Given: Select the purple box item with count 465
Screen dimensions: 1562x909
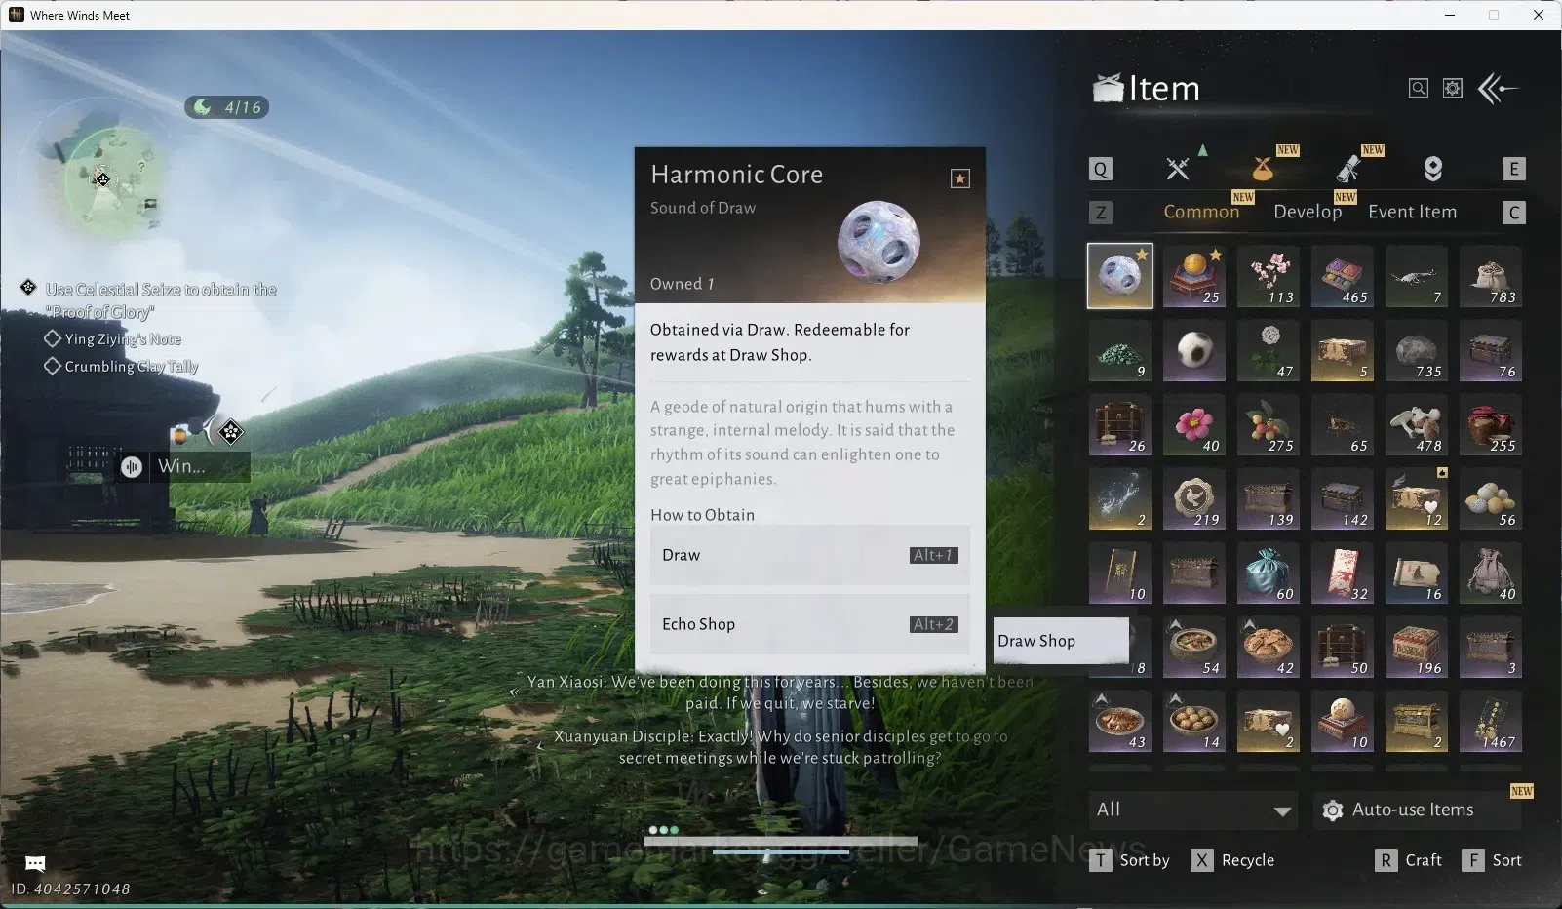Looking at the screenshot, I should 1343,276.
